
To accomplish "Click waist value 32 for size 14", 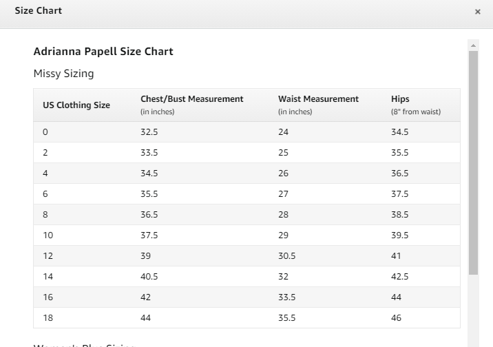I will click(283, 277).
